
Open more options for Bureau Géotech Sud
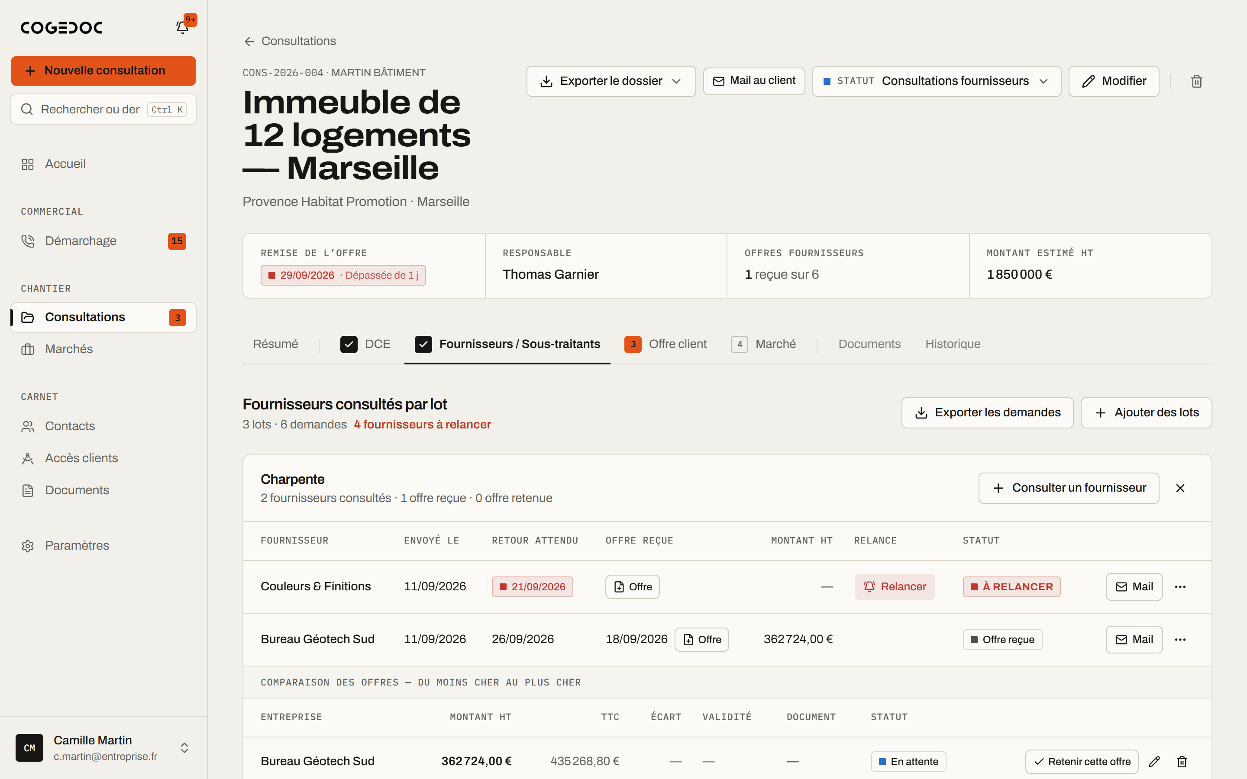[x=1180, y=639]
